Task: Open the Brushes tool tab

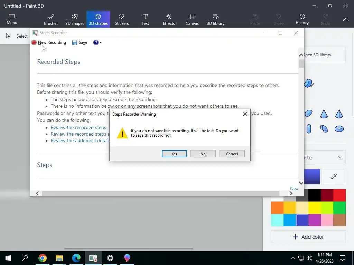Action: click(51, 19)
